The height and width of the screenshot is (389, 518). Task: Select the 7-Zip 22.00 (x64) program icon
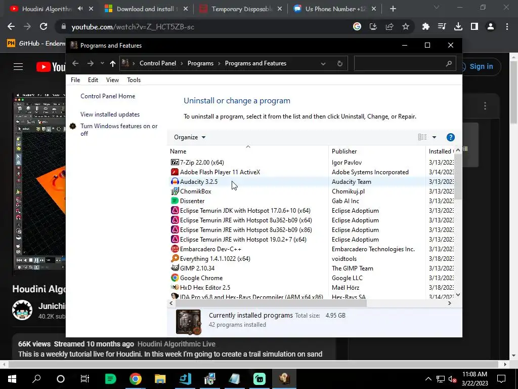pos(175,163)
